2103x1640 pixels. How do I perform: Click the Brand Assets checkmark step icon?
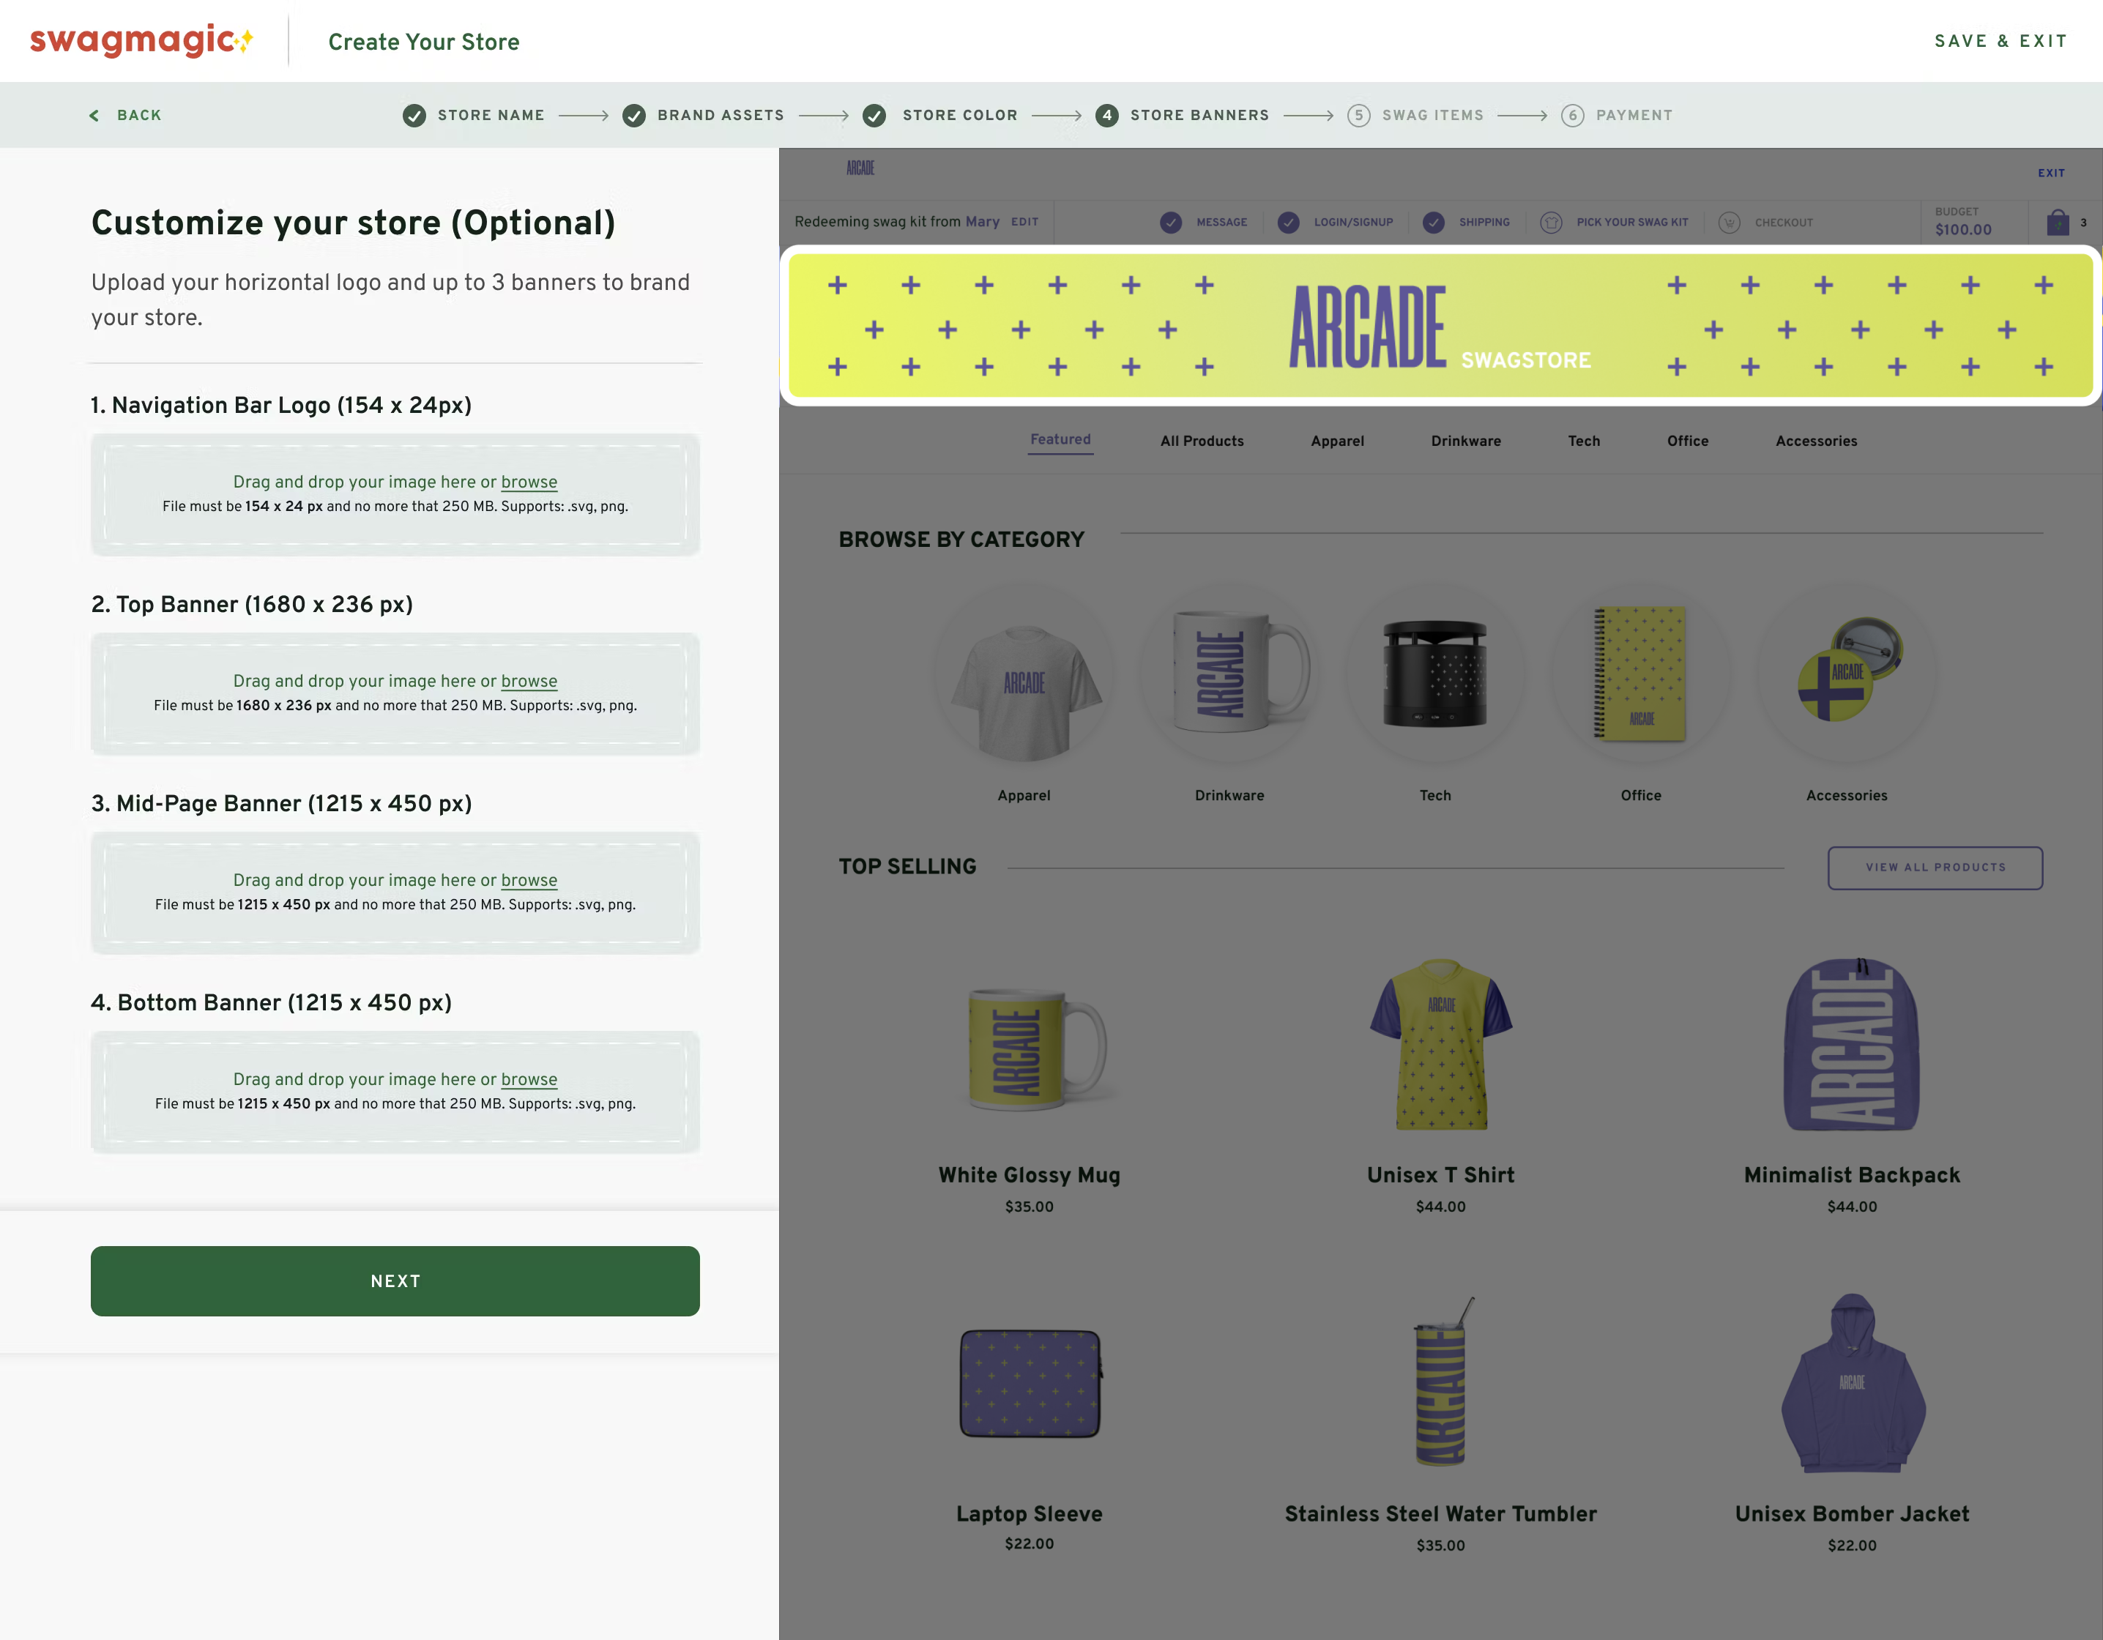coord(633,116)
